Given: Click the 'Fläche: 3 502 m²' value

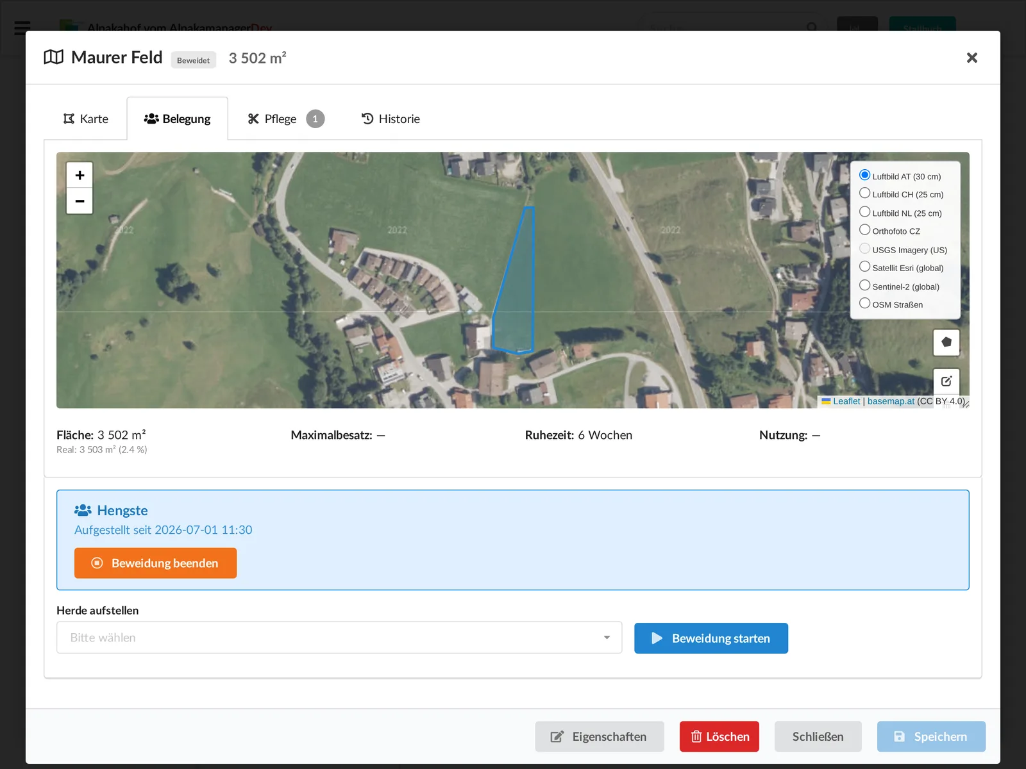Looking at the screenshot, I should pyautogui.click(x=101, y=435).
